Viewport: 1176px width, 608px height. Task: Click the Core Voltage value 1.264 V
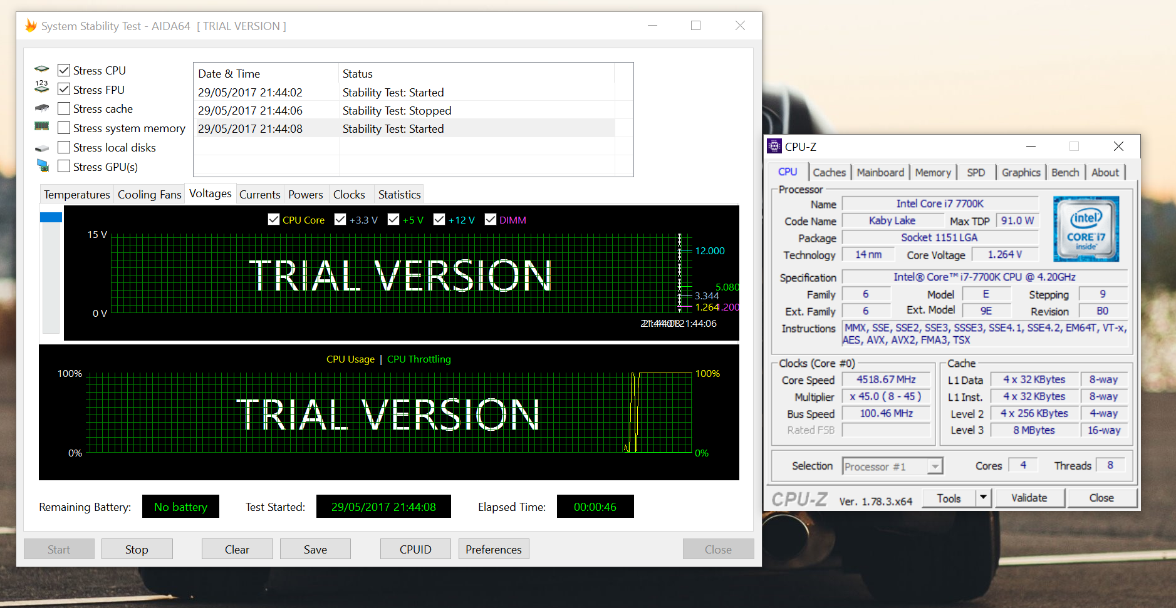pos(1004,254)
